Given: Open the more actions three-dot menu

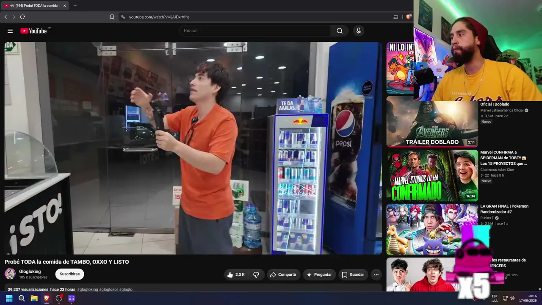Looking at the screenshot, I should tap(376, 274).
